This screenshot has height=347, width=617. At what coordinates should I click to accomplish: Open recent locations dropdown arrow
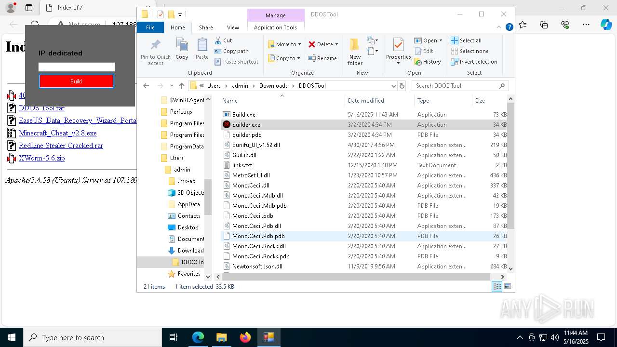[172, 86]
